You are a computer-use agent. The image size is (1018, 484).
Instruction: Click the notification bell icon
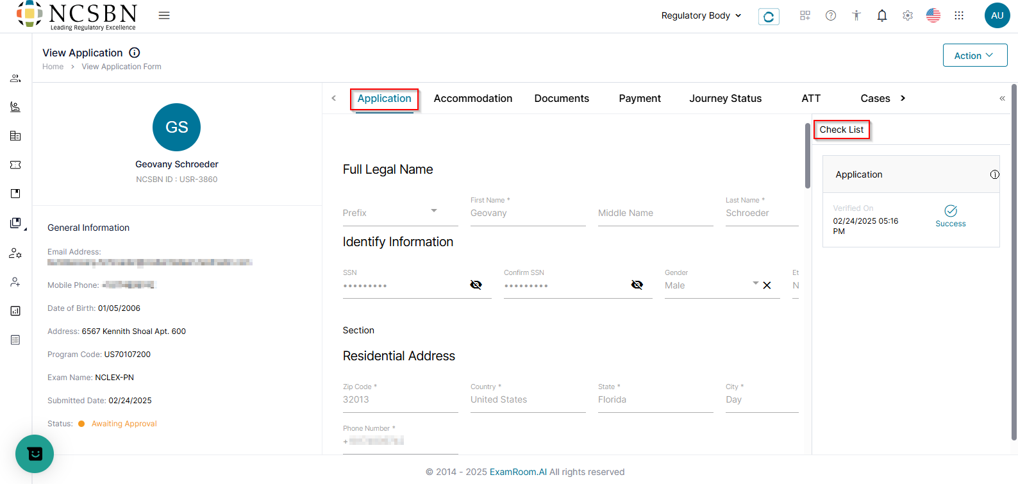pyautogui.click(x=882, y=15)
